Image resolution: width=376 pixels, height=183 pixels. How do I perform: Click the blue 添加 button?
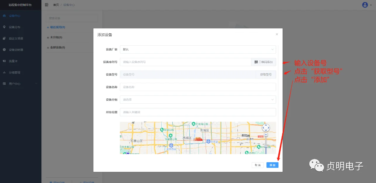(x=272, y=165)
